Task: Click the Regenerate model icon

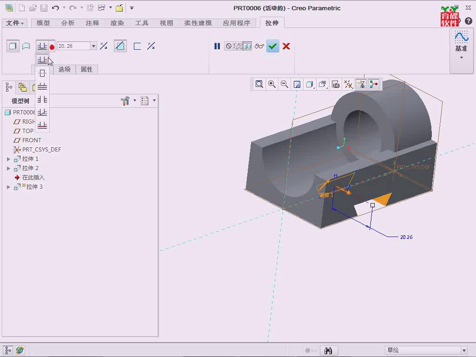Action: [x=90, y=8]
